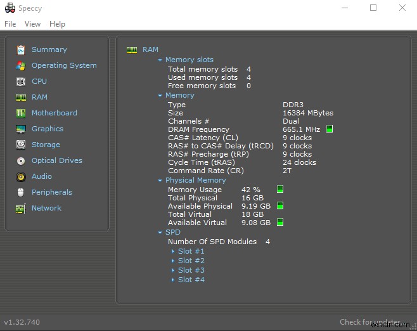Click the DDR3 type value
417x331 pixels.
click(293, 105)
